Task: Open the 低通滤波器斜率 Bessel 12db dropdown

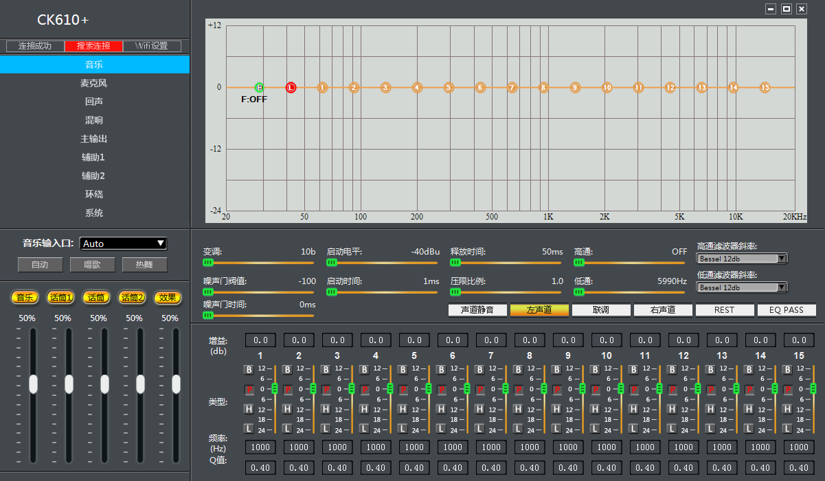Action: [742, 288]
